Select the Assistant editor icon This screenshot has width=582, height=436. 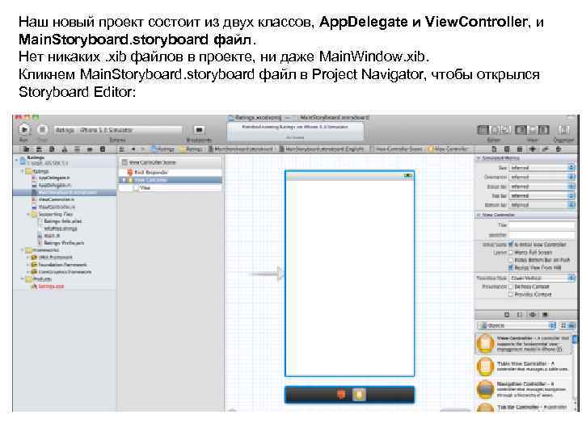495,130
